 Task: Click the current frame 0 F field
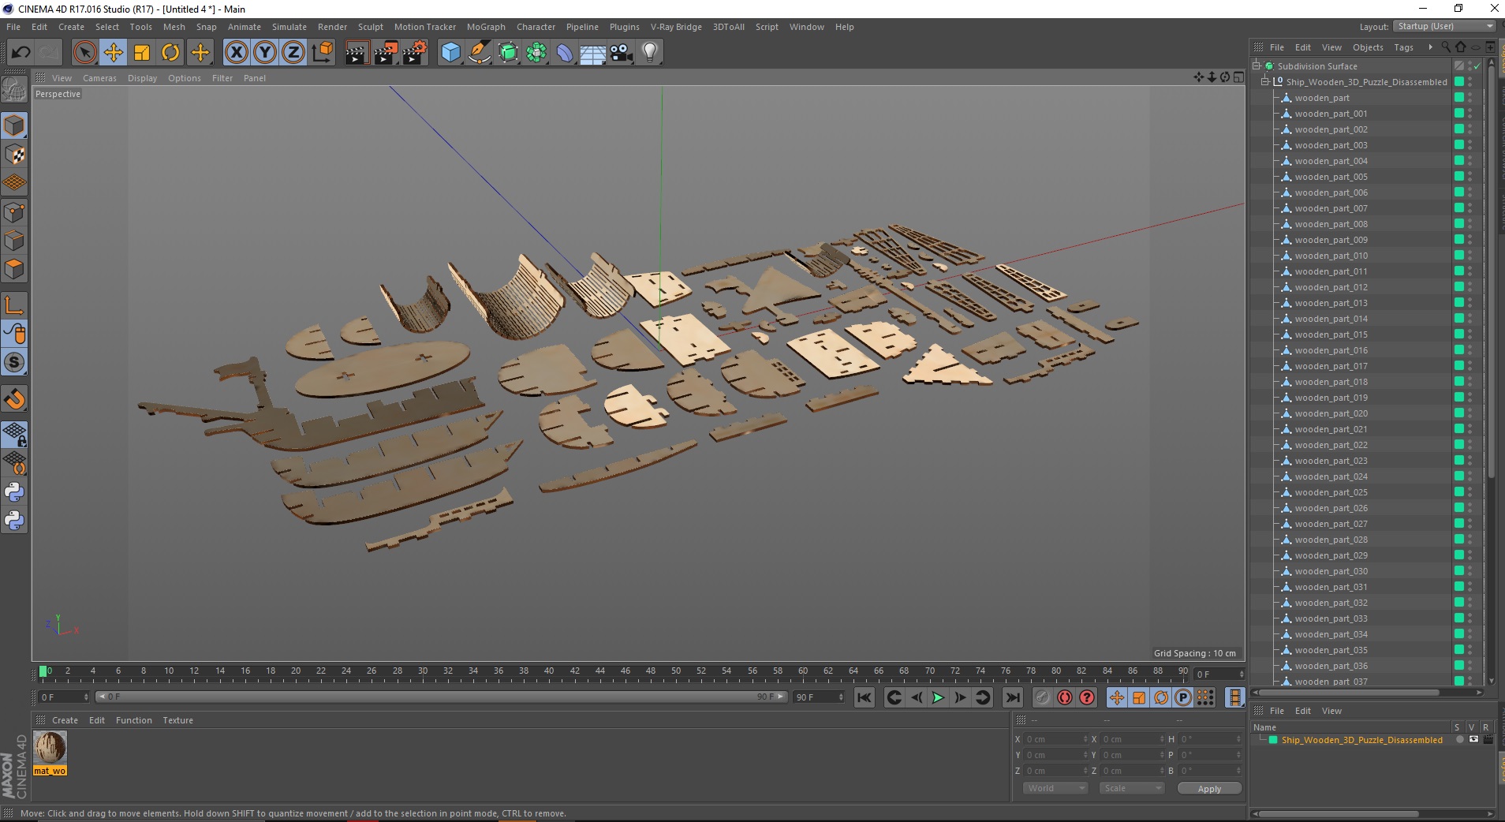(x=64, y=697)
